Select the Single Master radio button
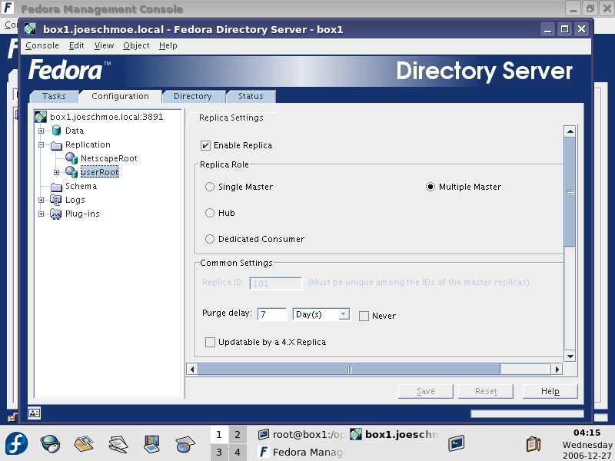 [210, 187]
